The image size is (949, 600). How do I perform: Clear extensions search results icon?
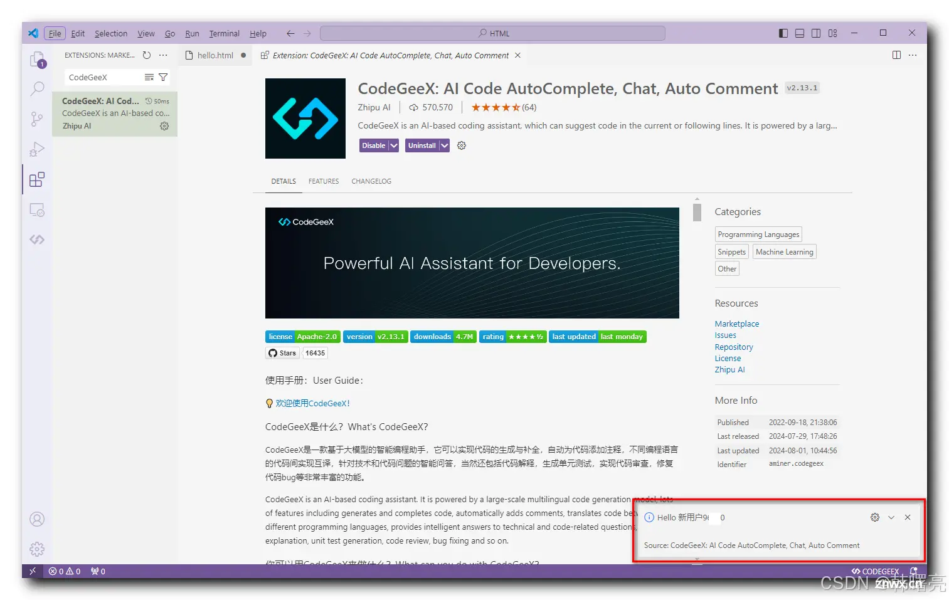[149, 77]
